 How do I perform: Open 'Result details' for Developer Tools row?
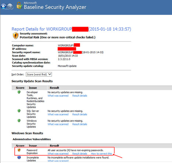[80, 96]
